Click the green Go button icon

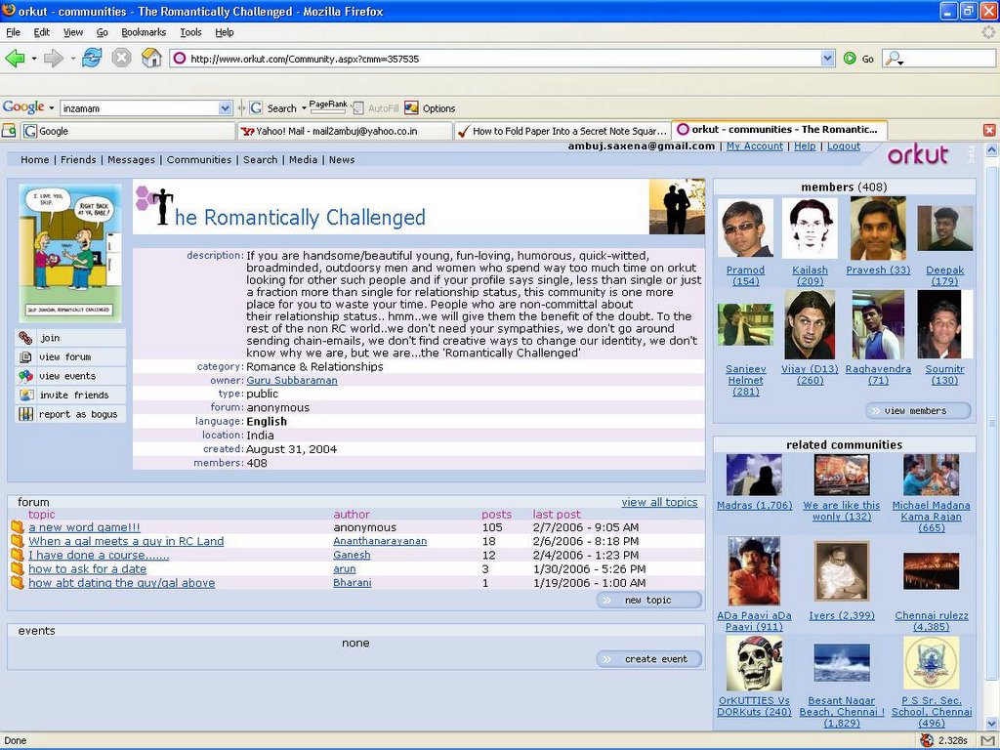point(850,59)
